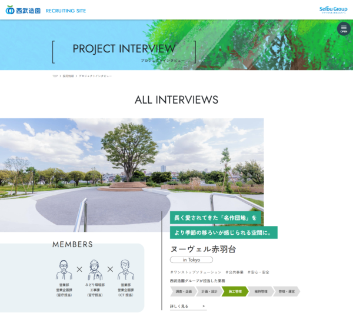
Task: Click the Seibu Landscape logo
Action: click(24, 10)
